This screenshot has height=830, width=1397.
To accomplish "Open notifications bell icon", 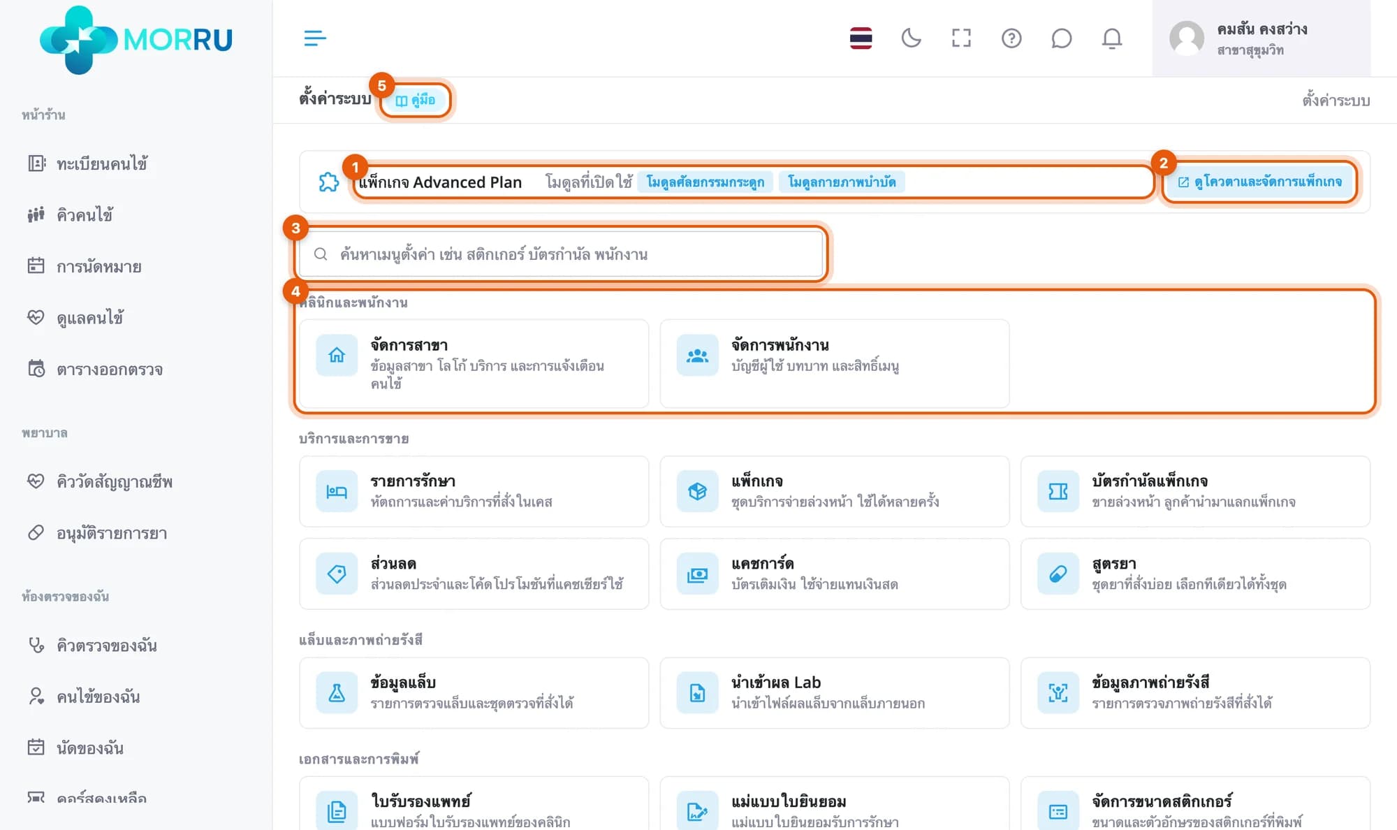I will pyautogui.click(x=1111, y=38).
